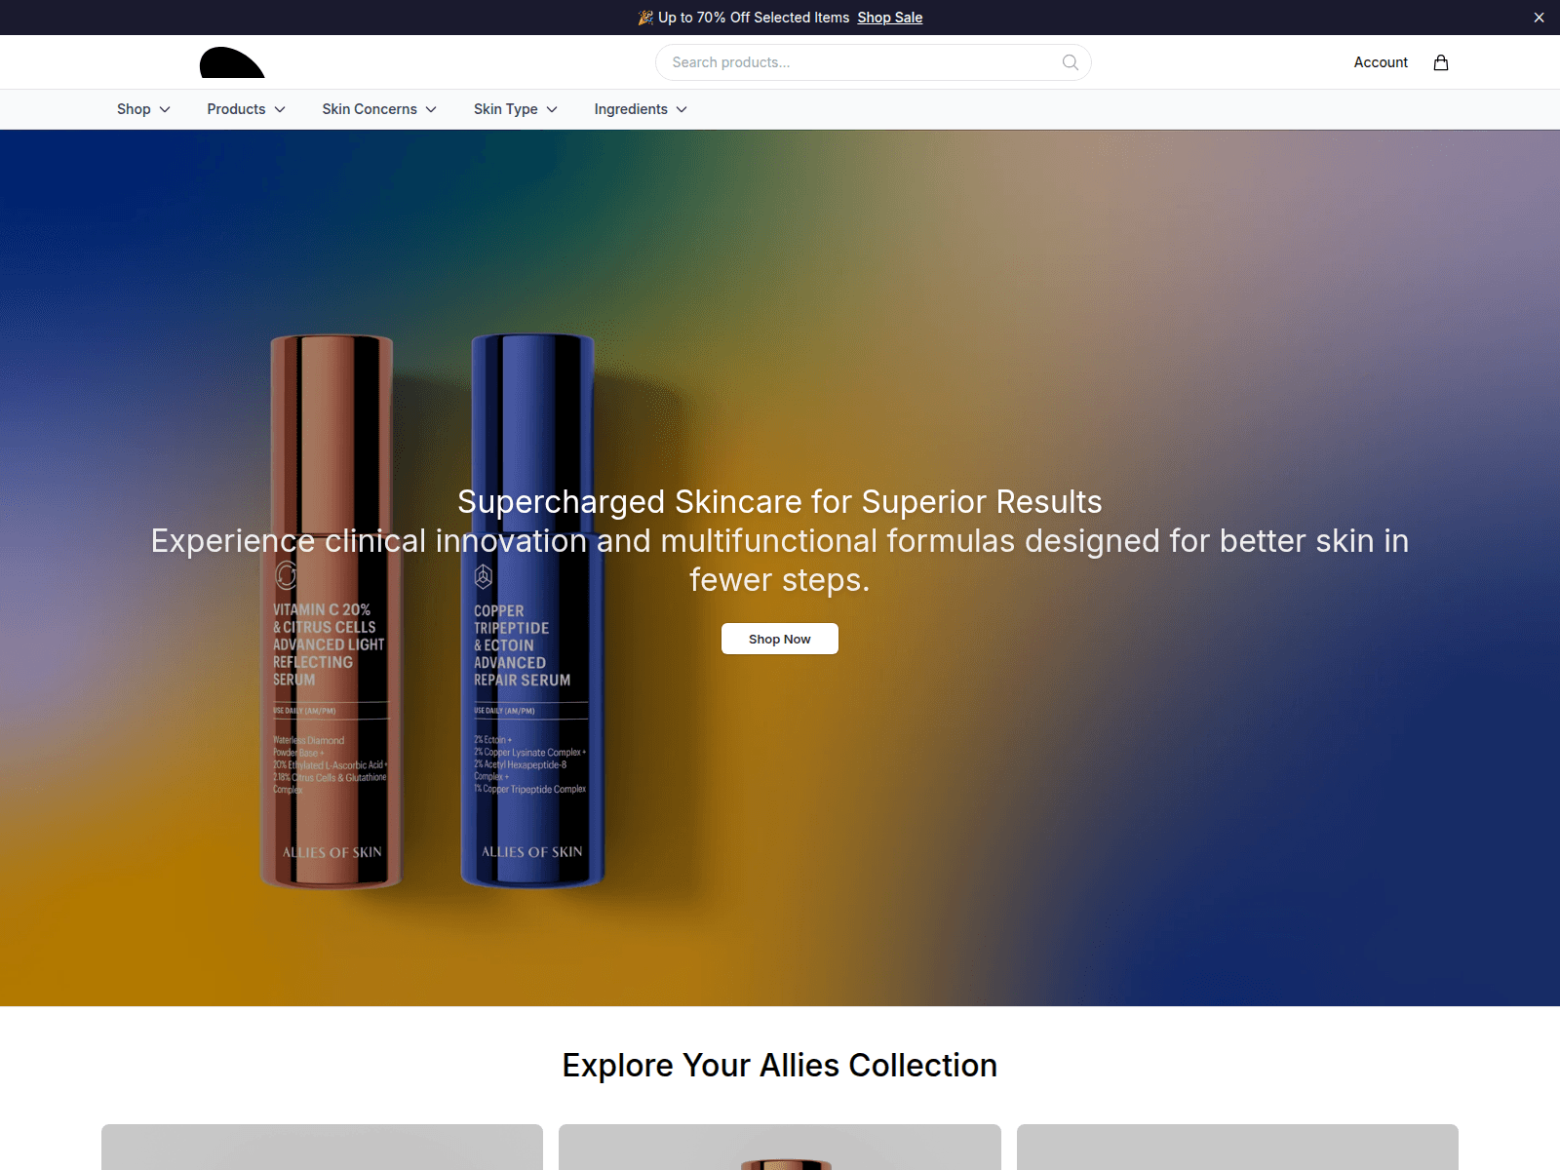The height and width of the screenshot is (1170, 1560).
Task: Click the Supercharged Skincare for Superior Results headline
Action: 780,502
